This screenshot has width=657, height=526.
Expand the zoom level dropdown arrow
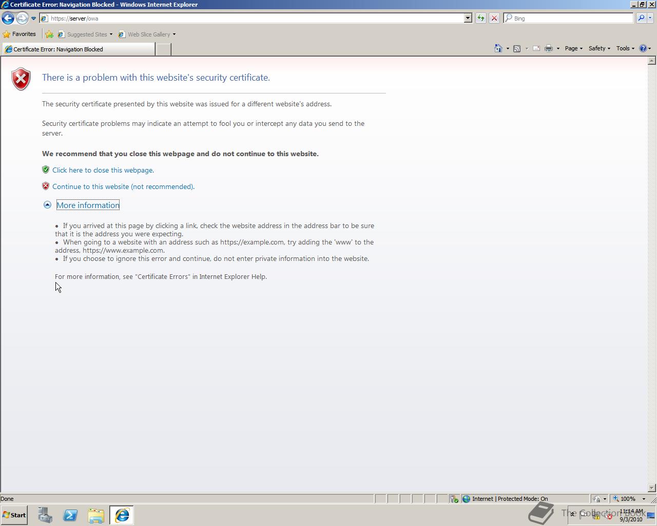[x=644, y=499]
